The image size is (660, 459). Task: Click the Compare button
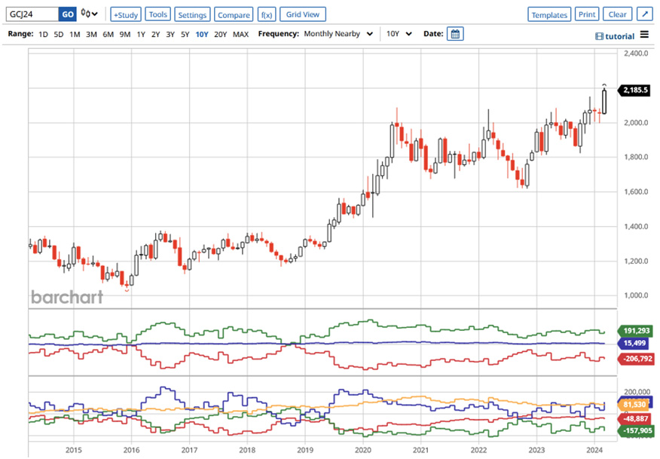234,14
